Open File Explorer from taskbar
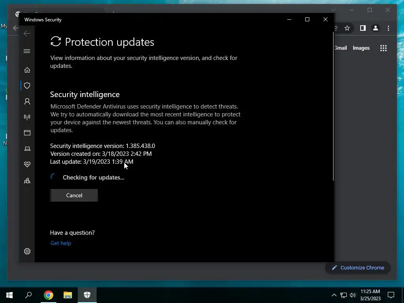Viewport: 404px width, 303px height. click(68, 295)
